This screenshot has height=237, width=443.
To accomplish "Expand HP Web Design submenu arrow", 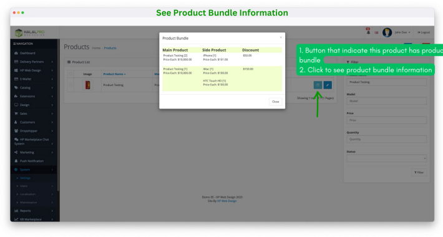I will (52, 70).
